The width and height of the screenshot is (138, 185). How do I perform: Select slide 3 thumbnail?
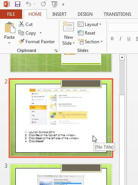61,174
